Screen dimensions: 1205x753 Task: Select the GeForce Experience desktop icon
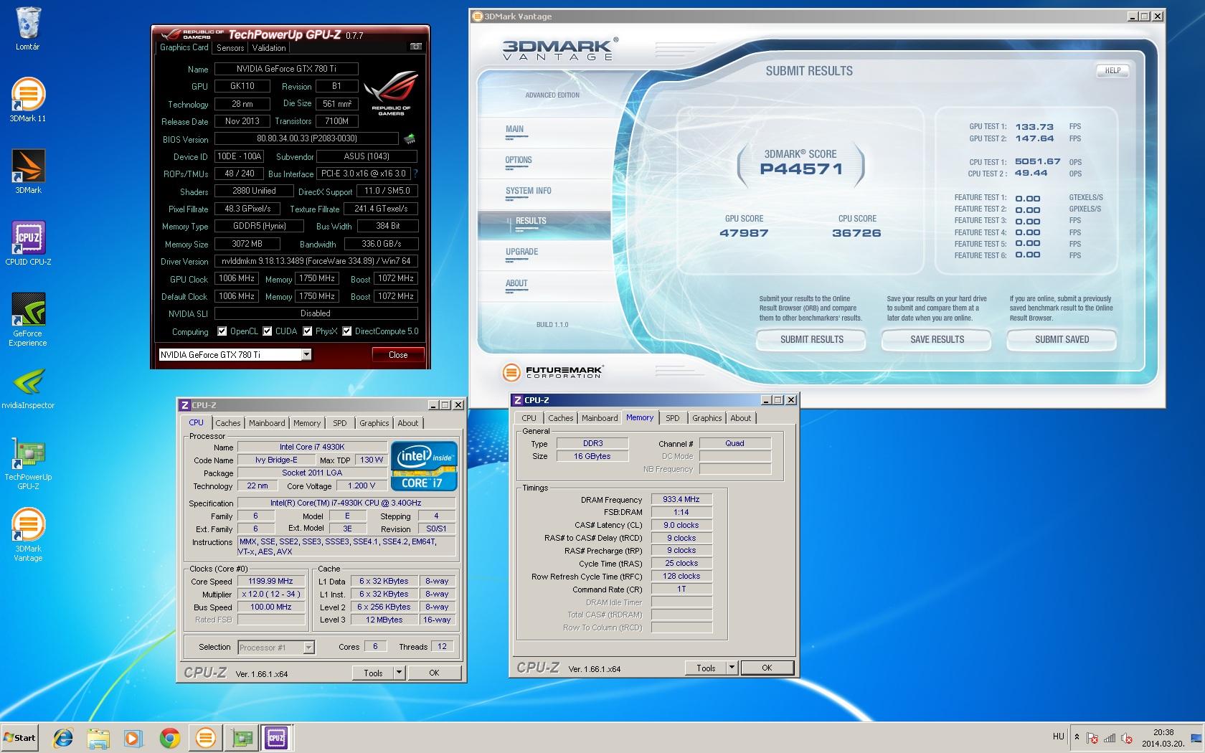click(x=28, y=320)
